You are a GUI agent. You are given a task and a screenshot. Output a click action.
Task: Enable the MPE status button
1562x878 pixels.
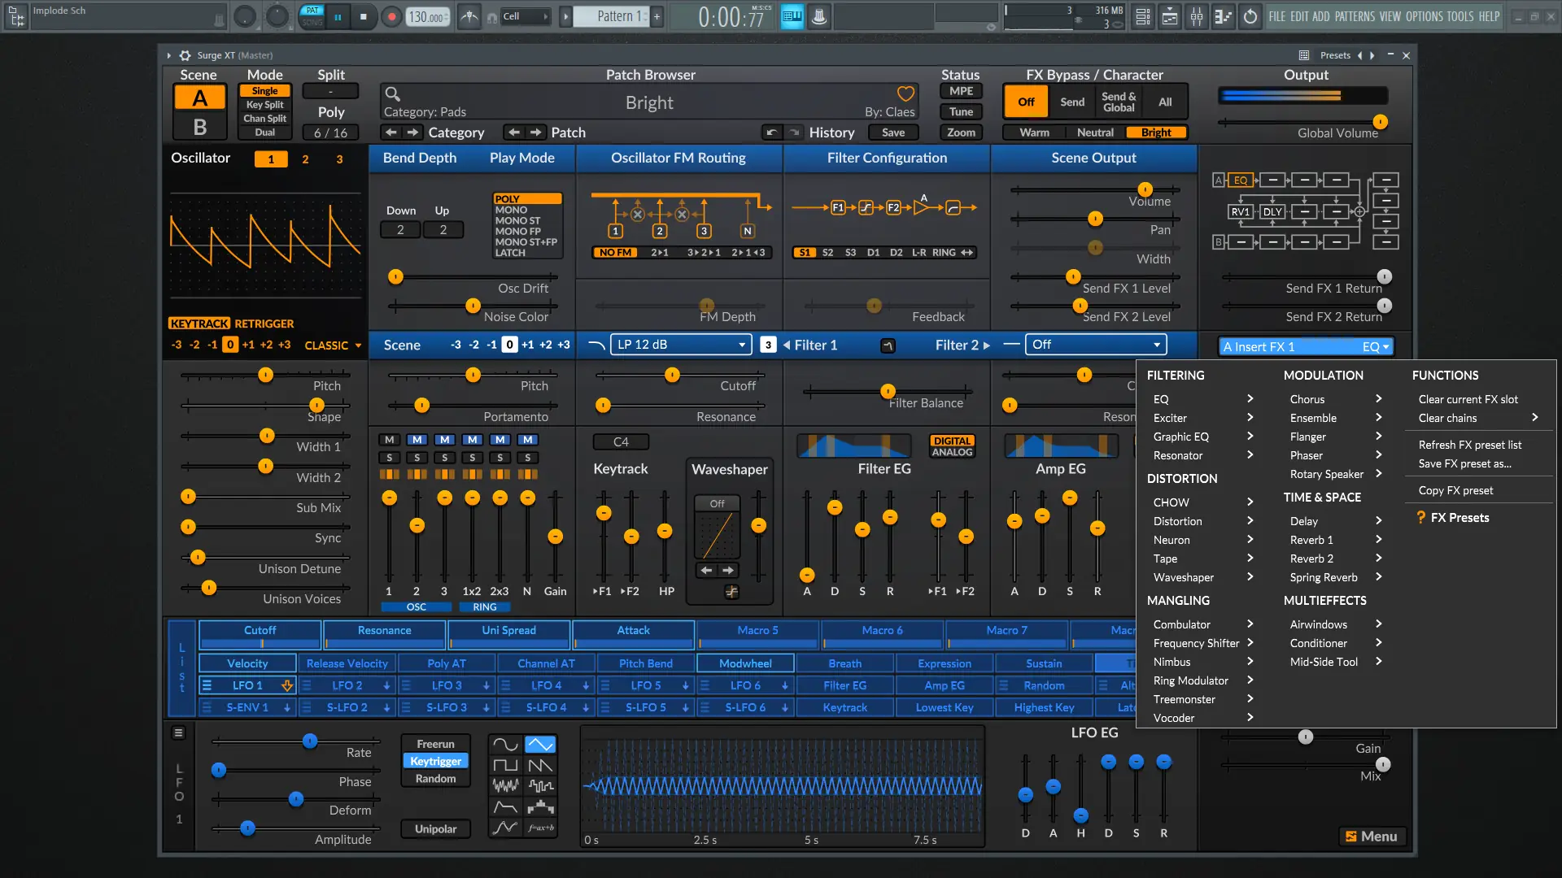(x=961, y=91)
